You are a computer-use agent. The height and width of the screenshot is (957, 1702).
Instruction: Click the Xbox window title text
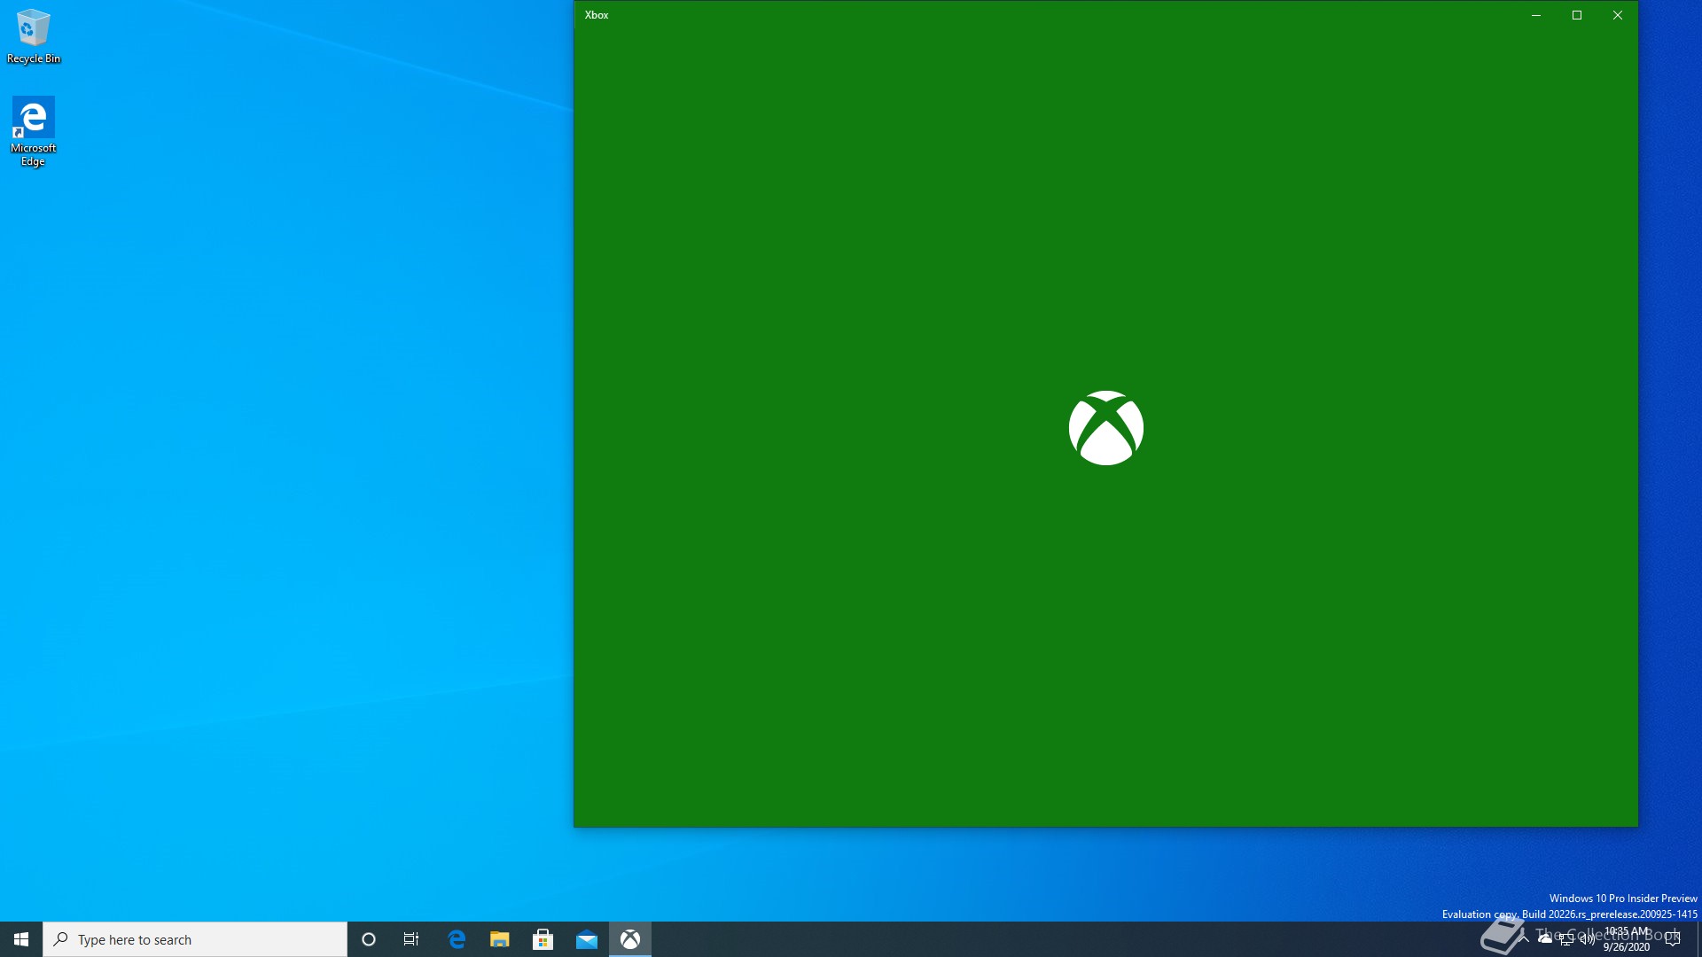[x=597, y=15]
